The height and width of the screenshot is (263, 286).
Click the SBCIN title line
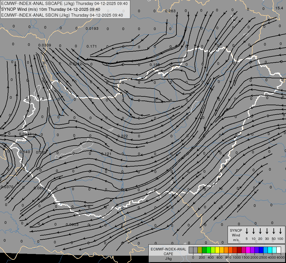tap(62, 15)
